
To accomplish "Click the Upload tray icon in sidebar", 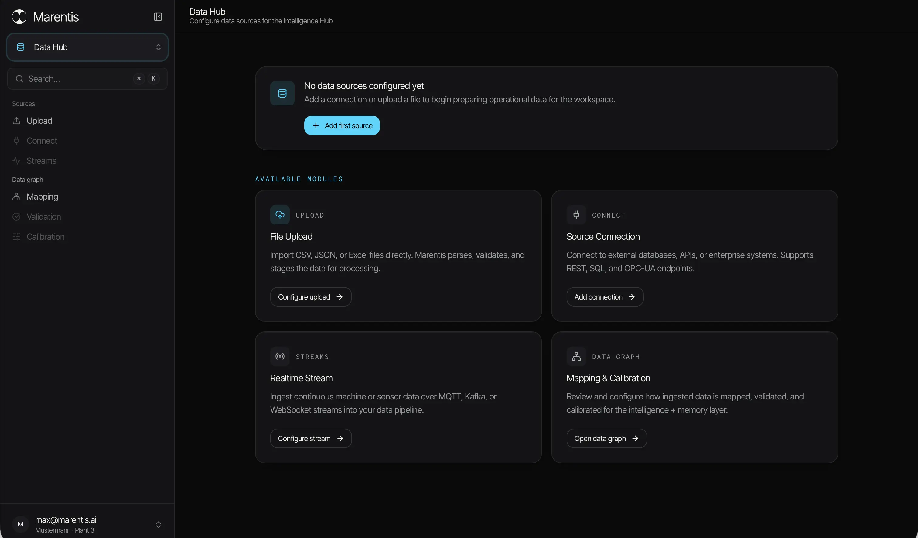I will (16, 121).
